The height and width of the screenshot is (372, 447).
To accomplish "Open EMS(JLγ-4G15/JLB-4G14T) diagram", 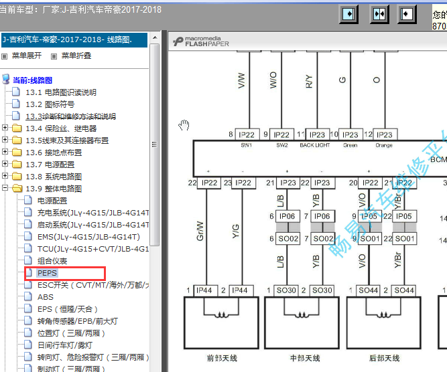I will click(88, 237).
